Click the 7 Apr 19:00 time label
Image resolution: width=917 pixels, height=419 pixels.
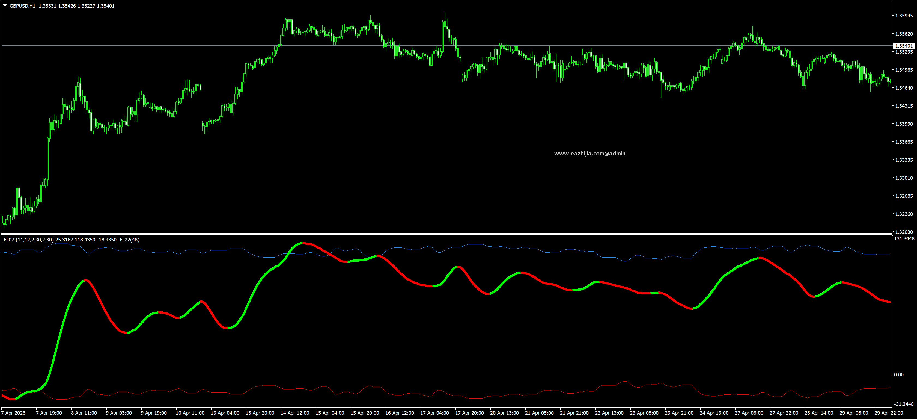pos(49,413)
